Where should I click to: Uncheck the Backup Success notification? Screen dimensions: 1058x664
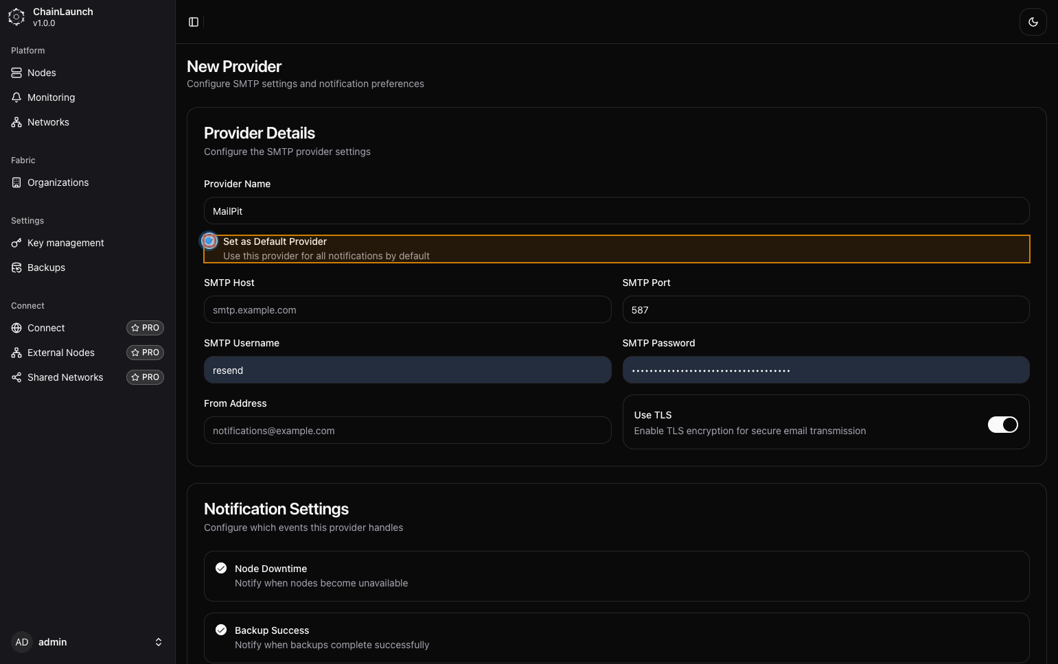(221, 630)
